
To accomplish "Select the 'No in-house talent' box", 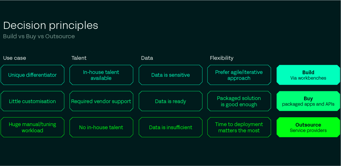I will pos(101,127).
